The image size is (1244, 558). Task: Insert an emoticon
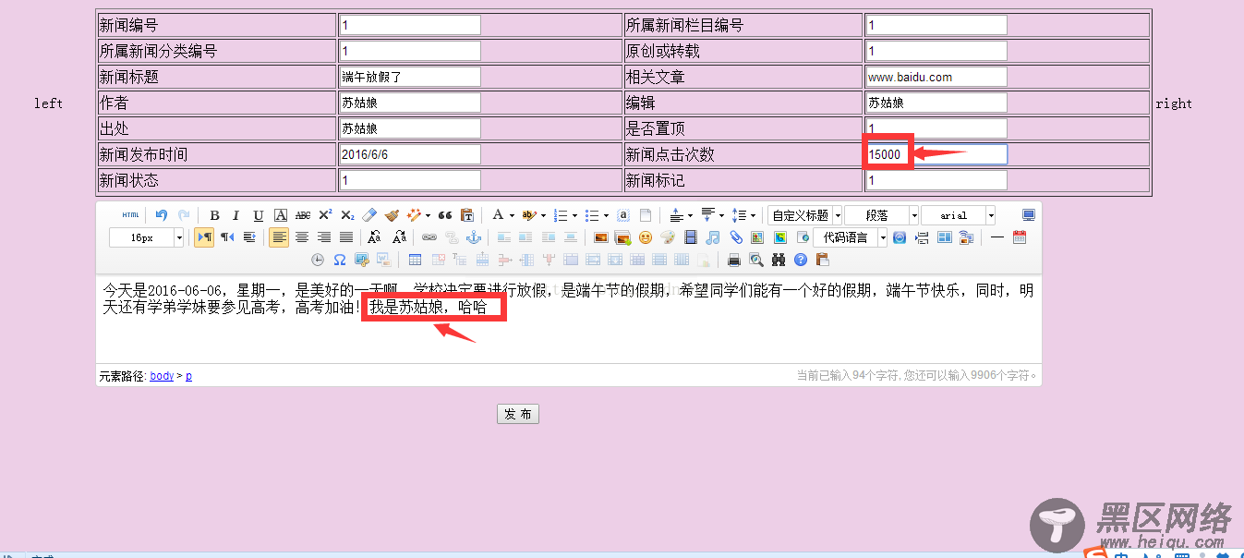tap(646, 237)
